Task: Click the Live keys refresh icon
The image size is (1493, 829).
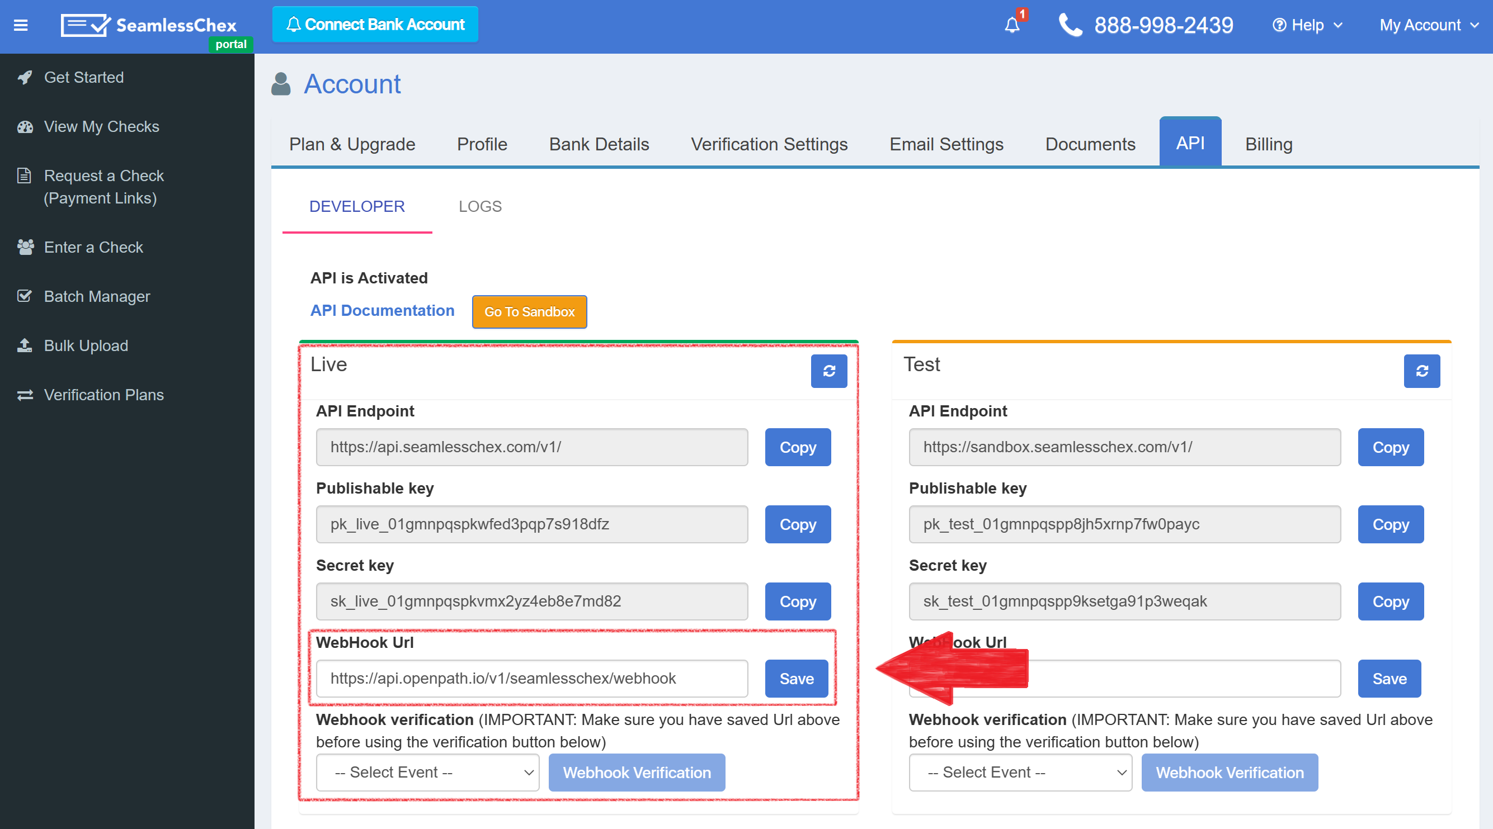Action: [828, 371]
